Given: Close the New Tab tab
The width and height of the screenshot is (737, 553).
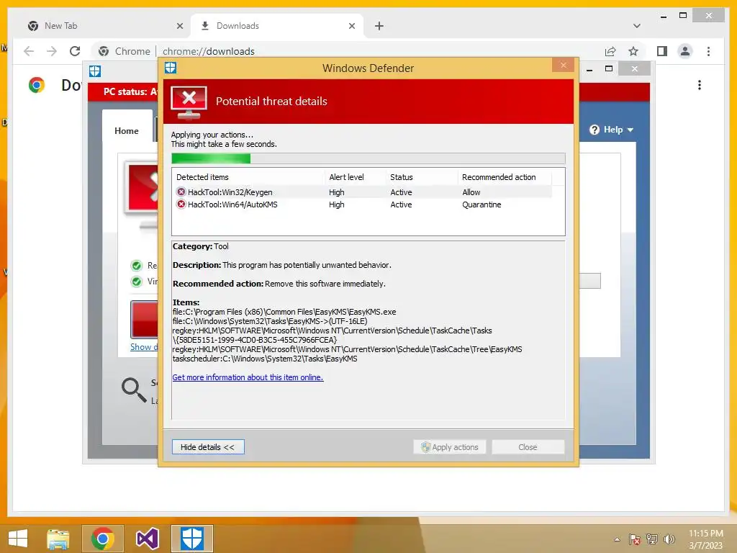Looking at the screenshot, I should pyautogui.click(x=179, y=26).
